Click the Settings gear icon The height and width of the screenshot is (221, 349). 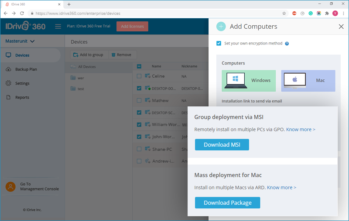pos(8,83)
